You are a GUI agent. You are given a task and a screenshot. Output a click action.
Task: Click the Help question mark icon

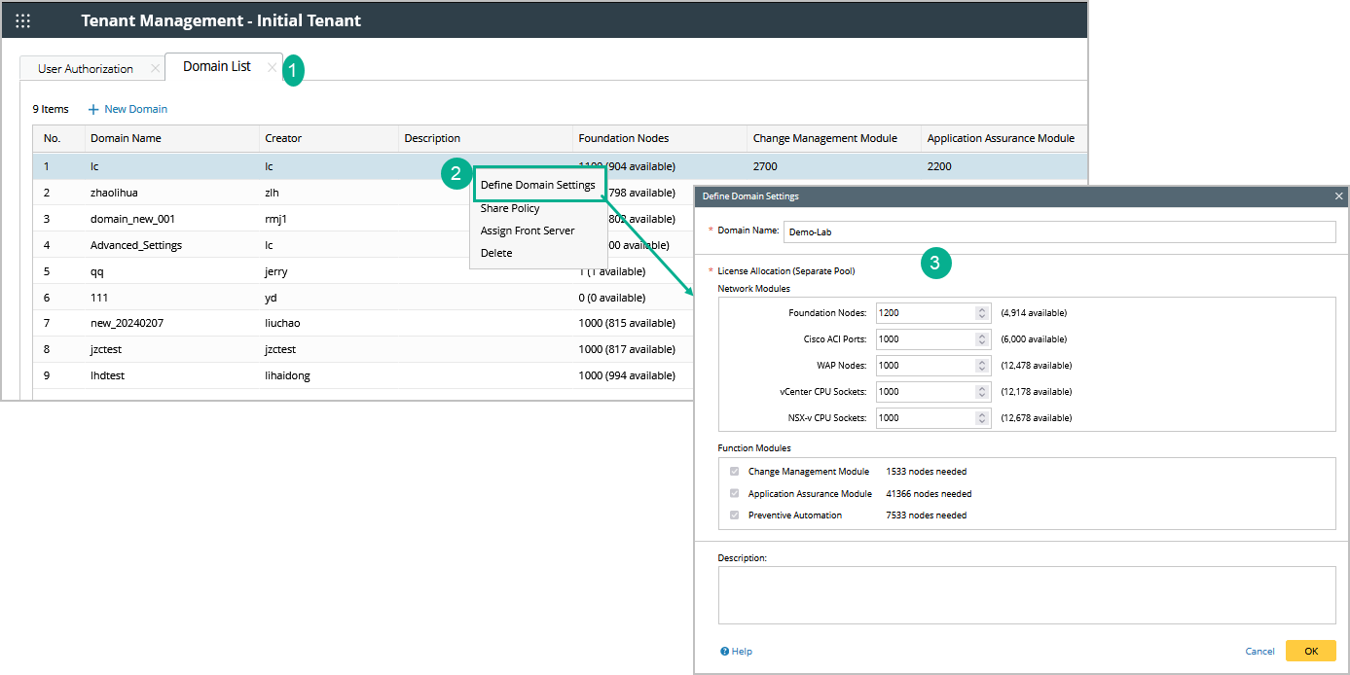click(724, 652)
